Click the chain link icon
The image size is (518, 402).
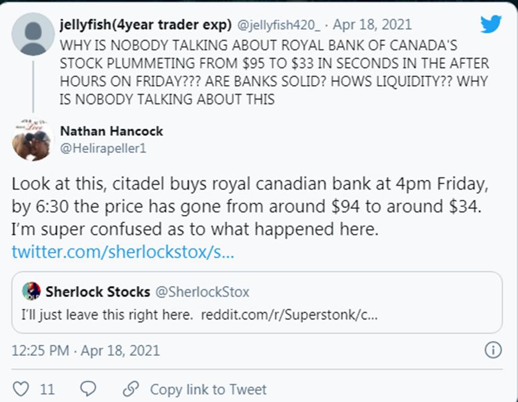click(131, 389)
